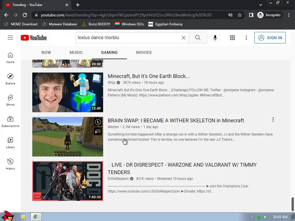Click the green tray icon beside volume
This screenshot has height=221, width=295.
(259, 217)
